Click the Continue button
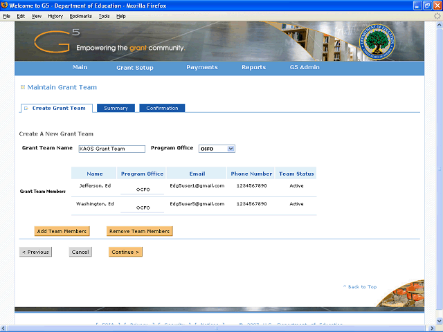The image size is (443, 332). pos(125,252)
